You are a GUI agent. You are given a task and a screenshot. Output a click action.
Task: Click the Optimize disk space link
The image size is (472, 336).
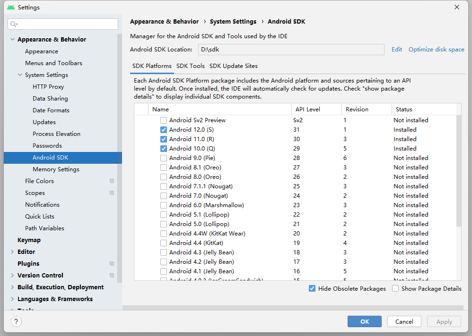click(436, 50)
